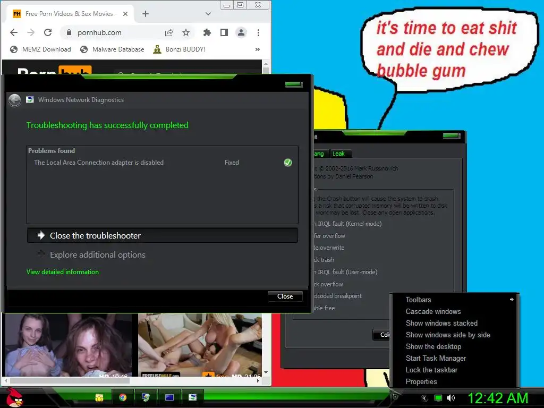Open the Bonzi BUDDY! bookmark

coord(180,49)
